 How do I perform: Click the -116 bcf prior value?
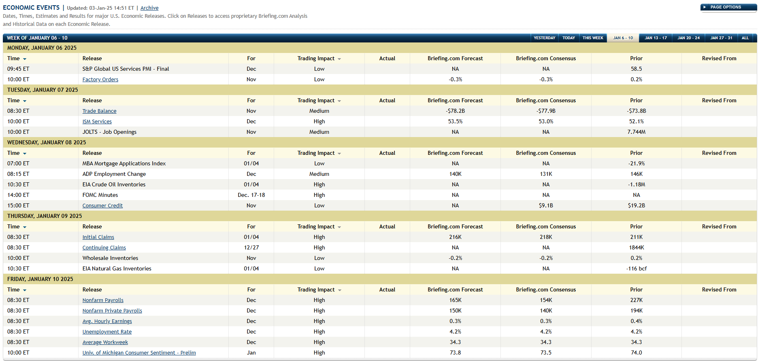coord(637,269)
